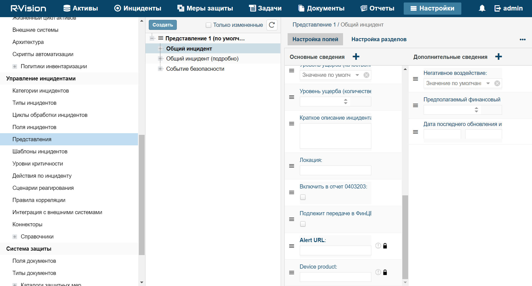Screen dimensions: 532x286
Task: Tick the Подлежит передаче в ФинЦЕРТ checkbox
Action: tap(303, 224)
